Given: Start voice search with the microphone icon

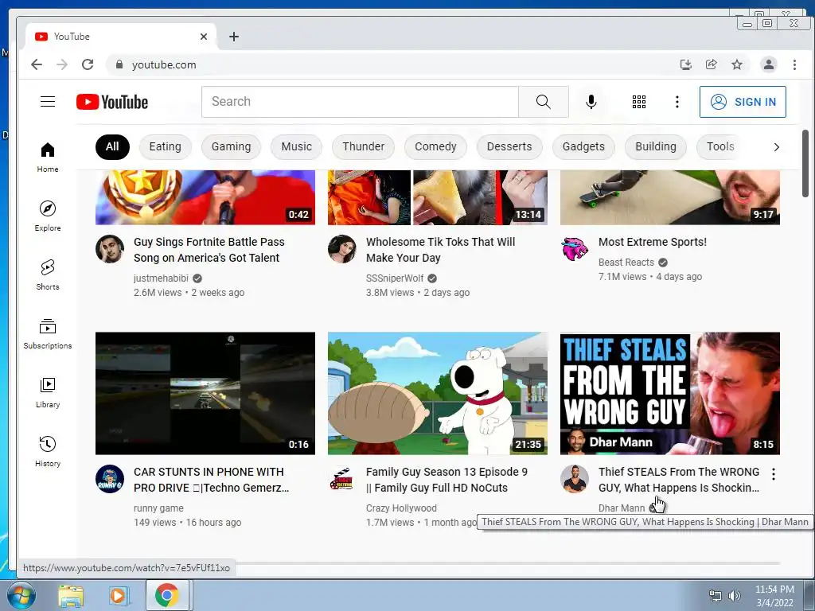Looking at the screenshot, I should point(591,102).
